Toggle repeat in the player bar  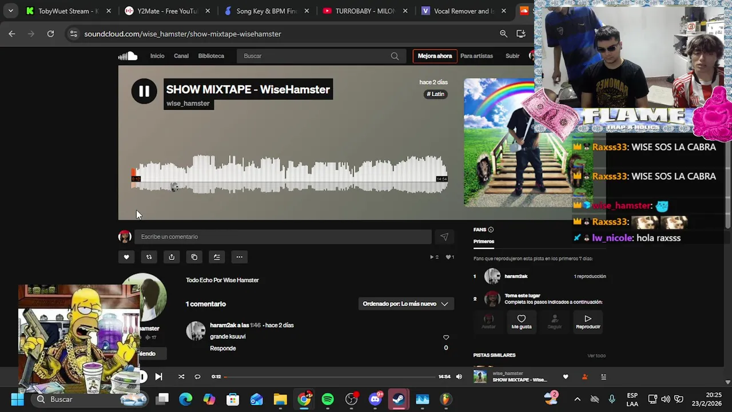pyautogui.click(x=197, y=377)
